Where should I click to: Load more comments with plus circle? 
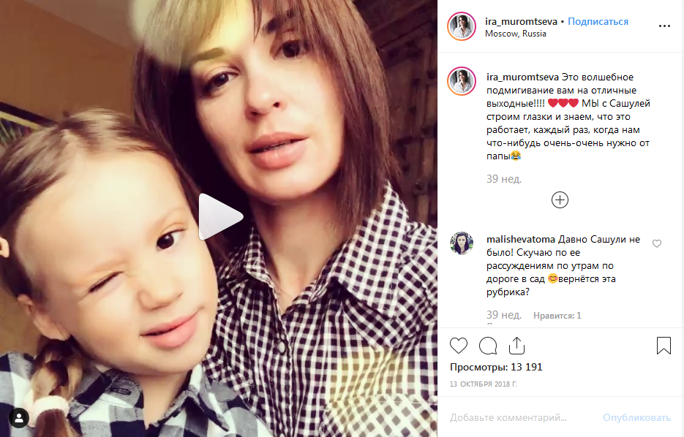pyautogui.click(x=560, y=200)
